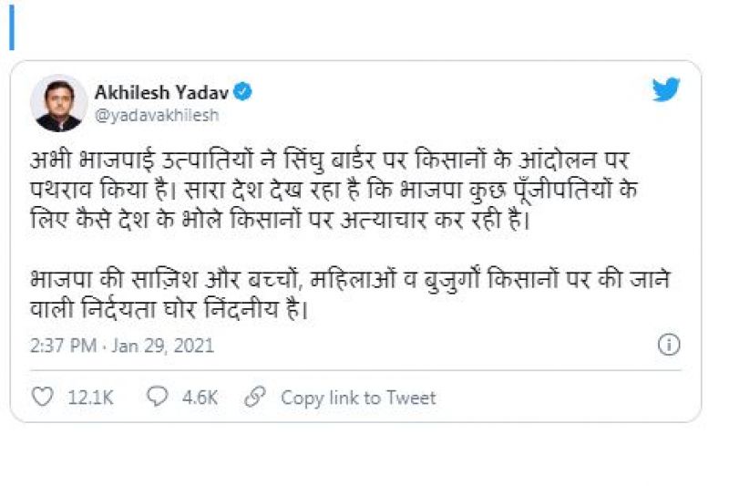
Task: Open the tweet author's profile photo
Action: (58, 104)
